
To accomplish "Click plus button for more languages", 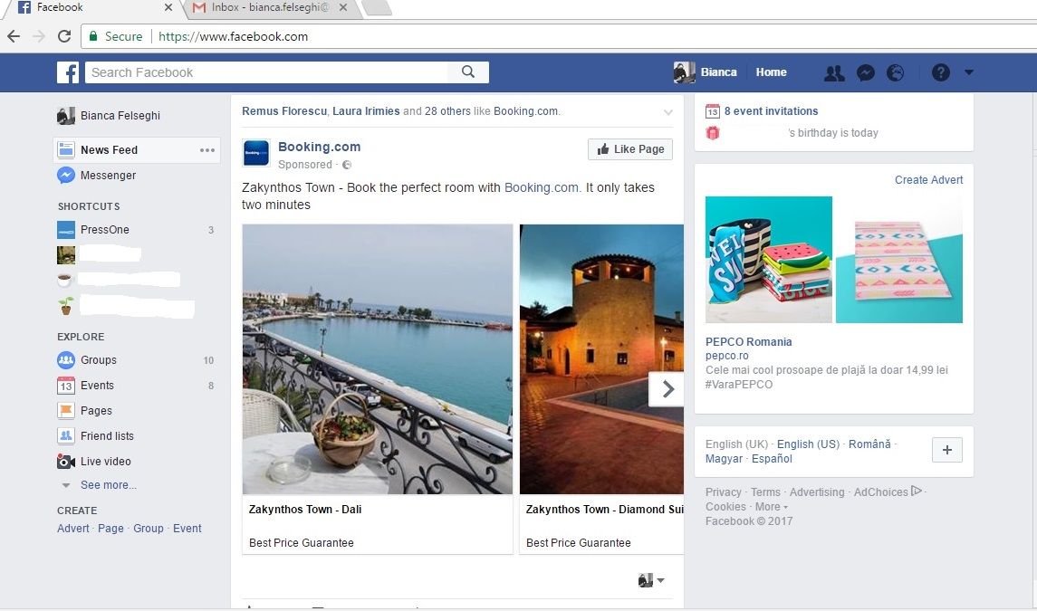I will pyautogui.click(x=947, y=450).
